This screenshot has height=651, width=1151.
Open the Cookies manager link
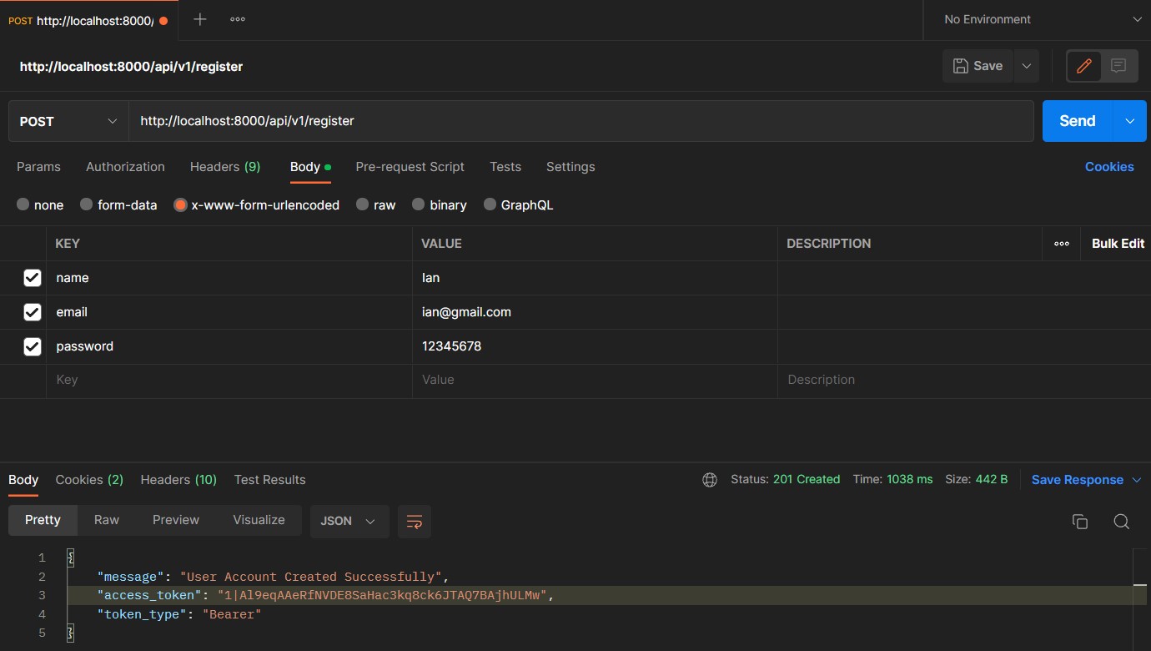click(1109, 166)
